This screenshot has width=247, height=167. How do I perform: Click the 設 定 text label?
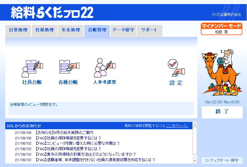(x=176, y=83)
